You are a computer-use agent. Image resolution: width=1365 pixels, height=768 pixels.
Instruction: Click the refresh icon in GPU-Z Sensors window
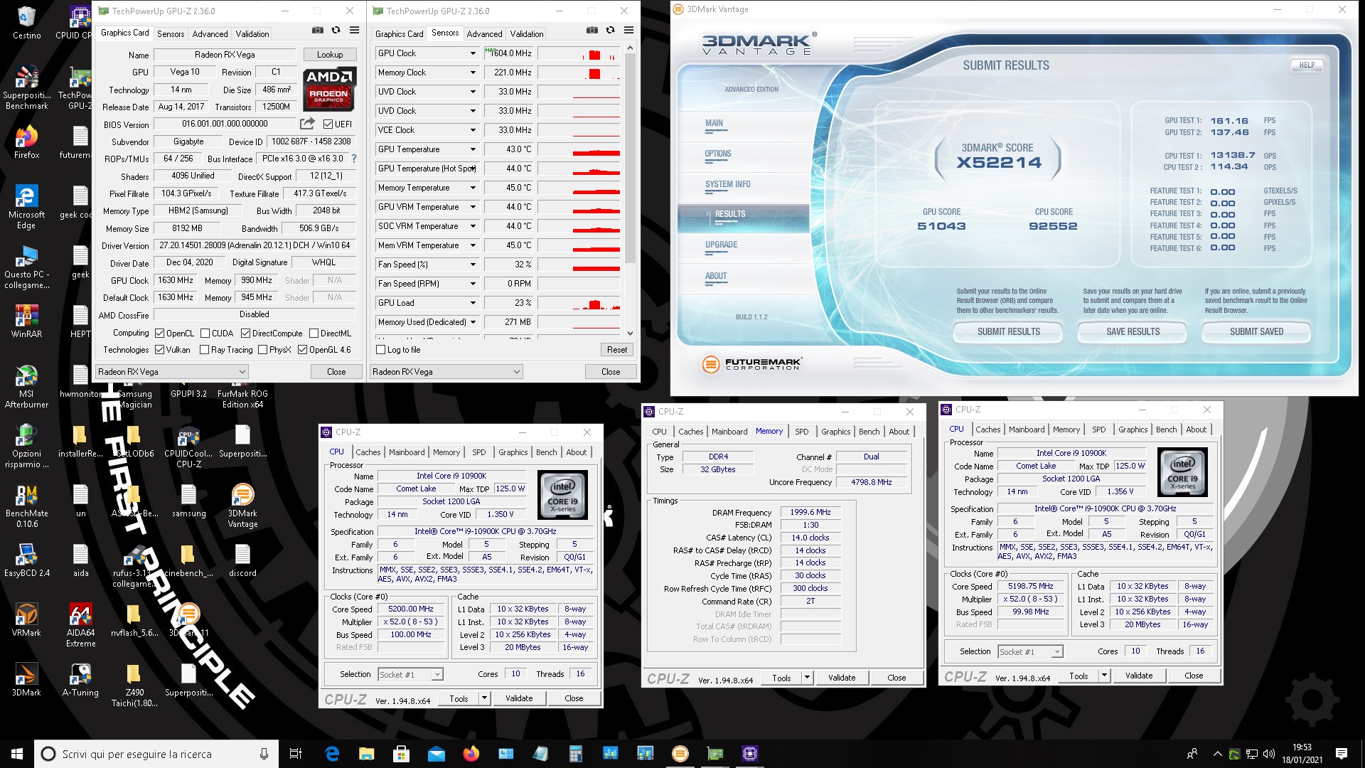(610, 31)
